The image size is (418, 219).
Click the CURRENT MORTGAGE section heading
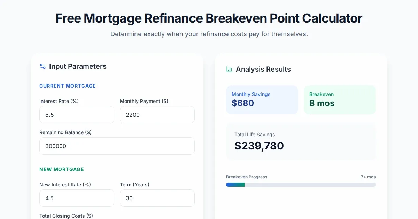pos(68,86)
